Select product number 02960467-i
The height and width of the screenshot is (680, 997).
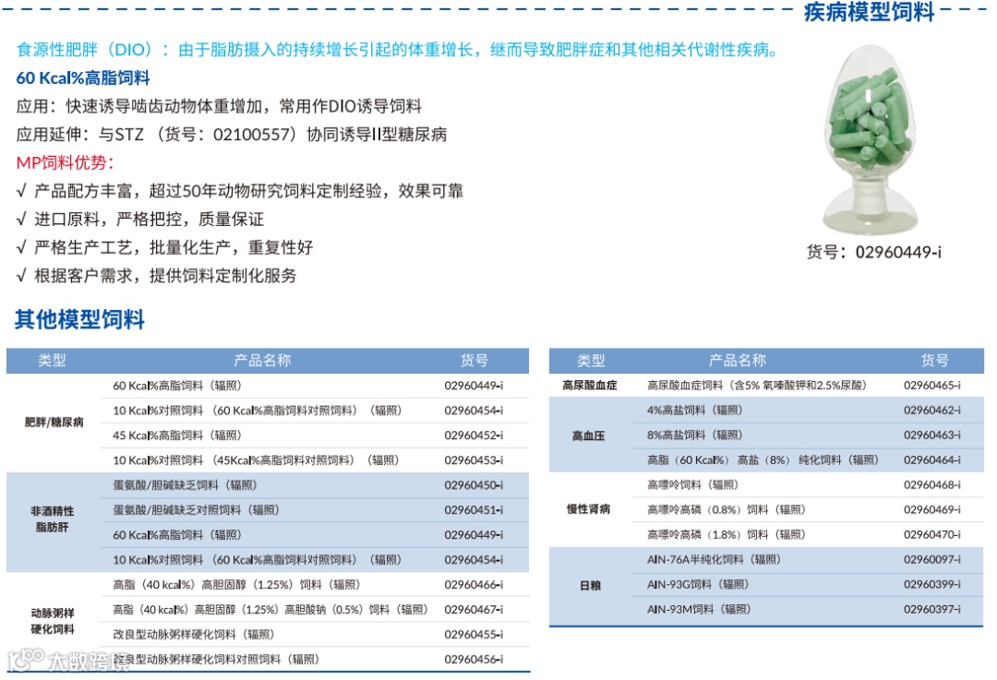(474, 610)
